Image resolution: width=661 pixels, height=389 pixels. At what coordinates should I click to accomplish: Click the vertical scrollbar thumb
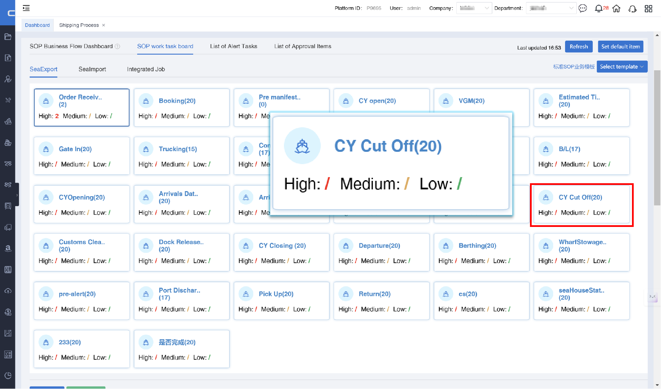click(x=657, y=138)
